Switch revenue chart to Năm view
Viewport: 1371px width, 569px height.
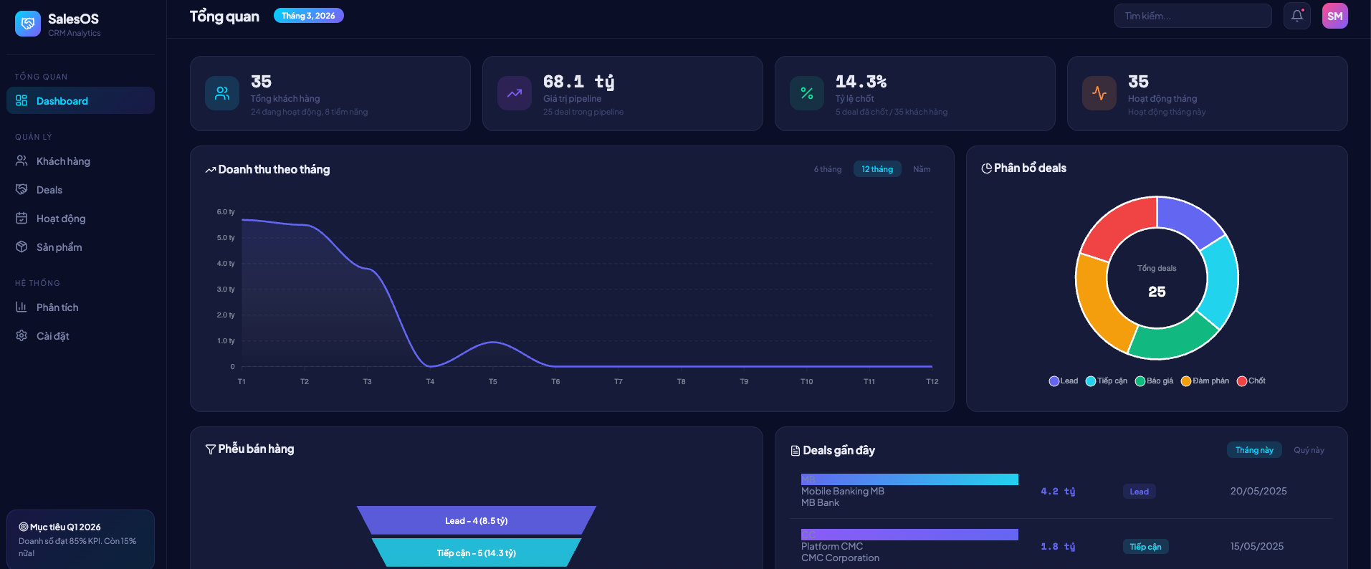click(922, 169)
